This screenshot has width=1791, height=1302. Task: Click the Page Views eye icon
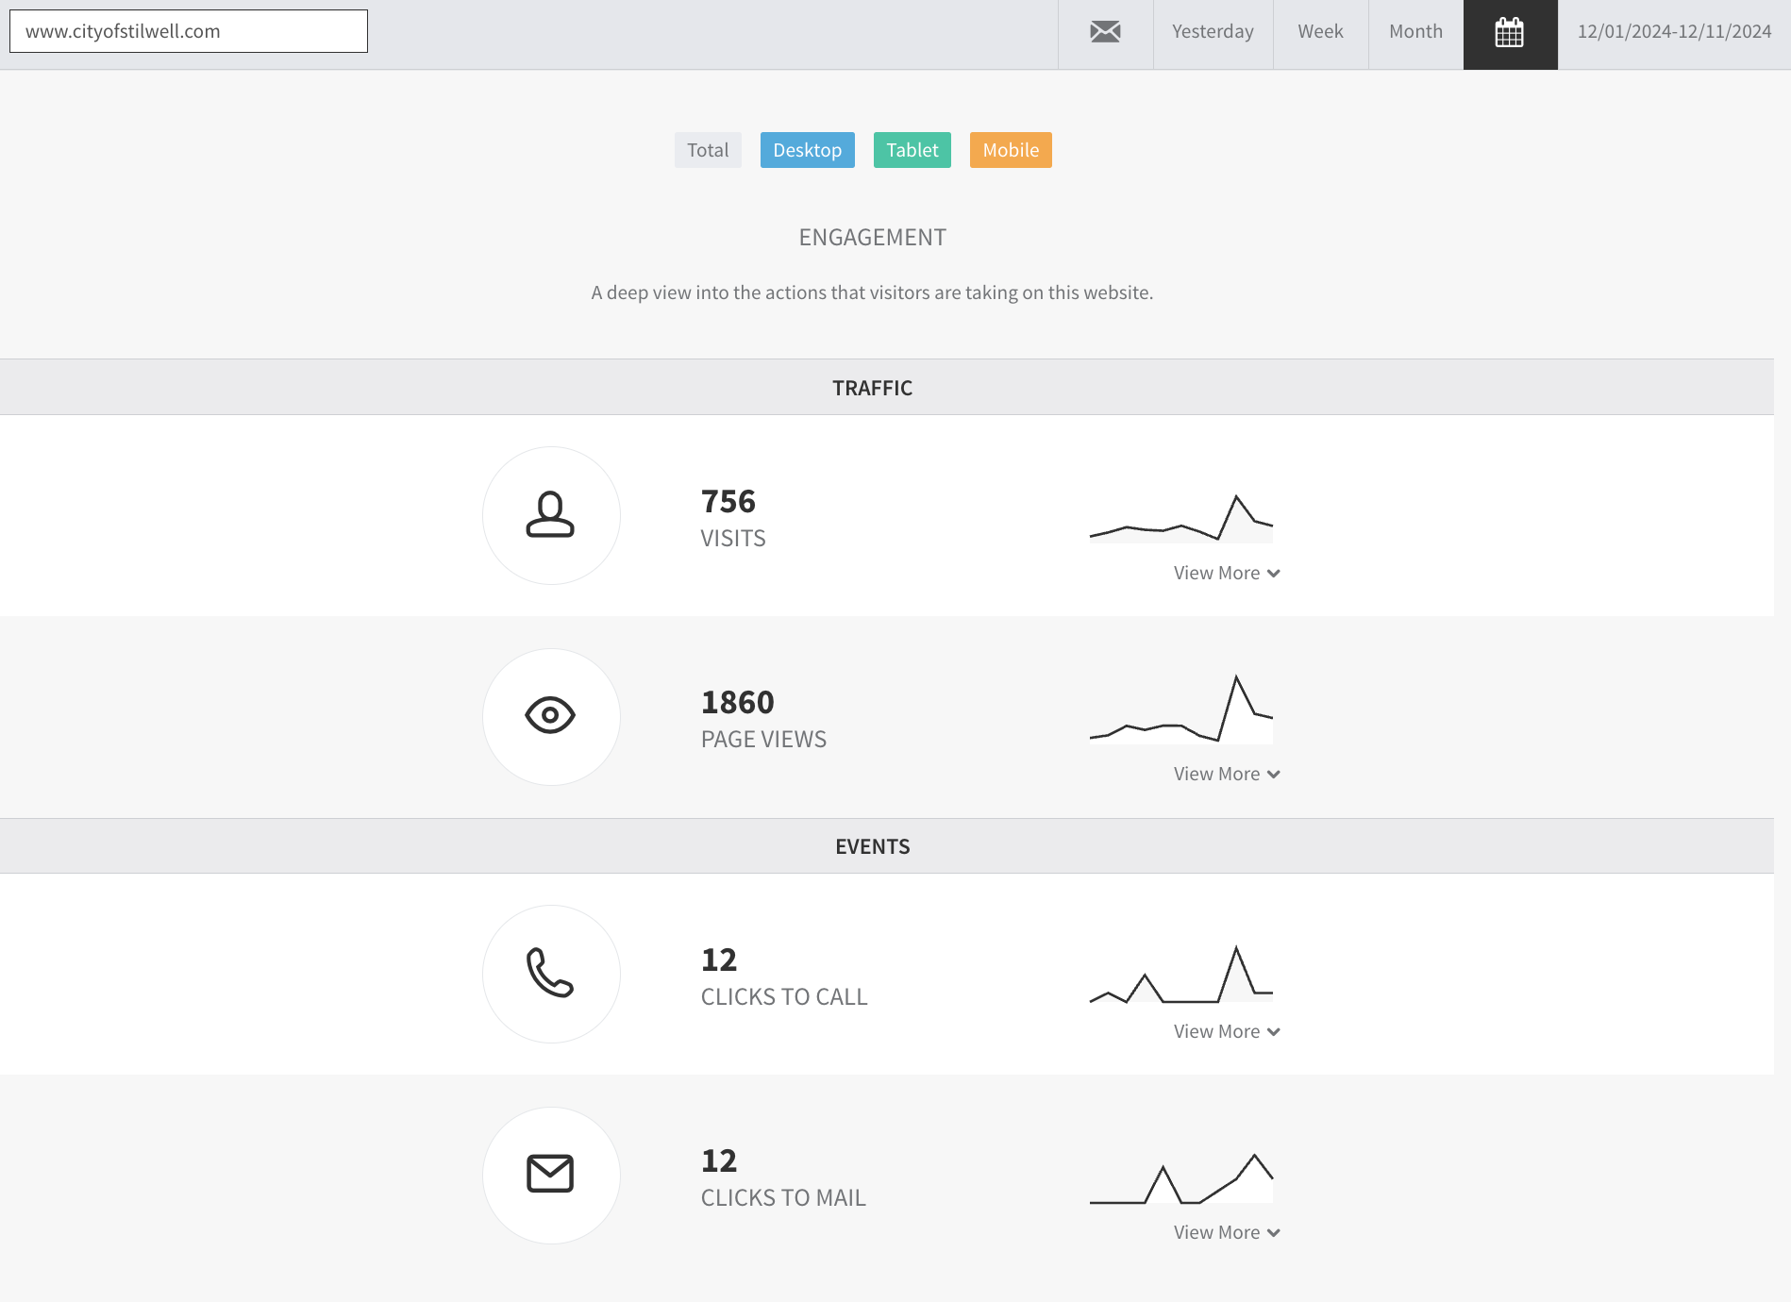click(x=550, y=716)
